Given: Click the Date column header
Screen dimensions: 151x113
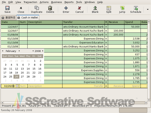Looking at the screenshot, I should 10,22.
